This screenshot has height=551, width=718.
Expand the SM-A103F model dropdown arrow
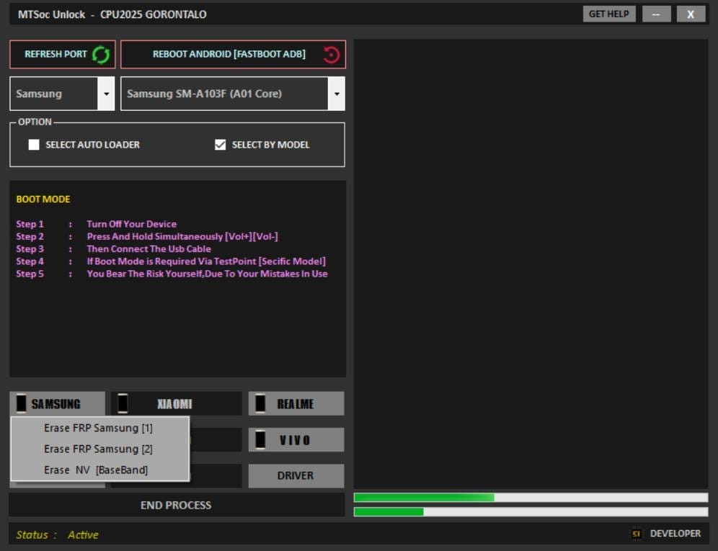tap(336, 94)
